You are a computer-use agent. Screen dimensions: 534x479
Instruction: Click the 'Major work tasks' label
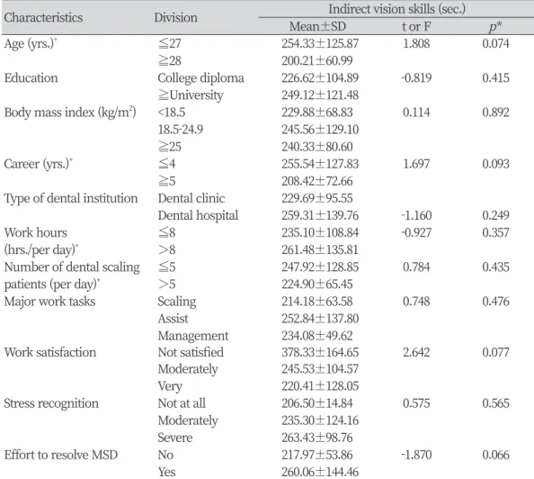click(49, 302)
